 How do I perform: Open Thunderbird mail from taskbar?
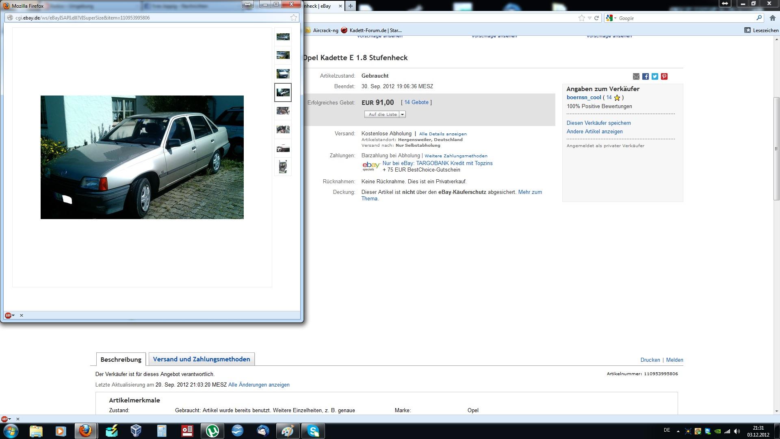click(263, 431)
